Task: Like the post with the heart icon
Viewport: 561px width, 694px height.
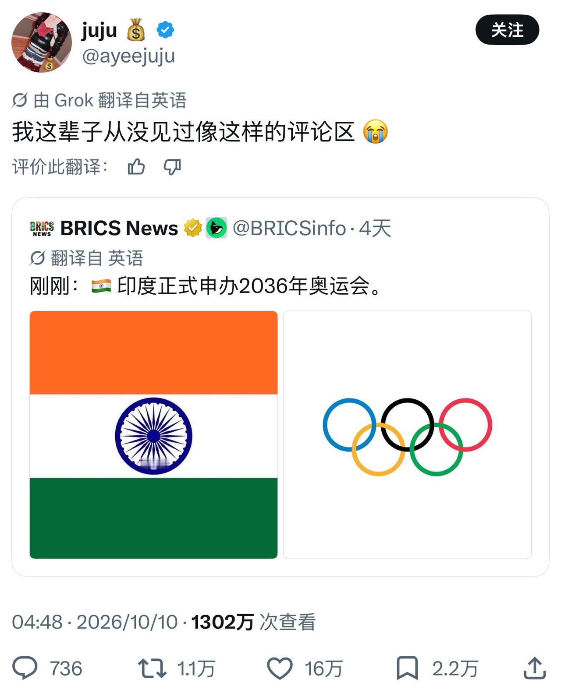Action: [280, 668]
